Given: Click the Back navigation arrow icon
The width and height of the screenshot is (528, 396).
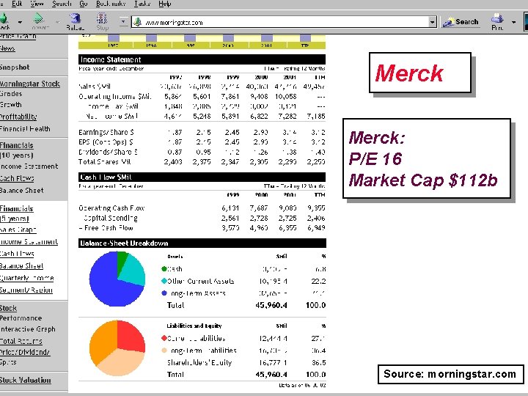Looking at the screenshot, I should pyautogui.click(x=4, y=19).
